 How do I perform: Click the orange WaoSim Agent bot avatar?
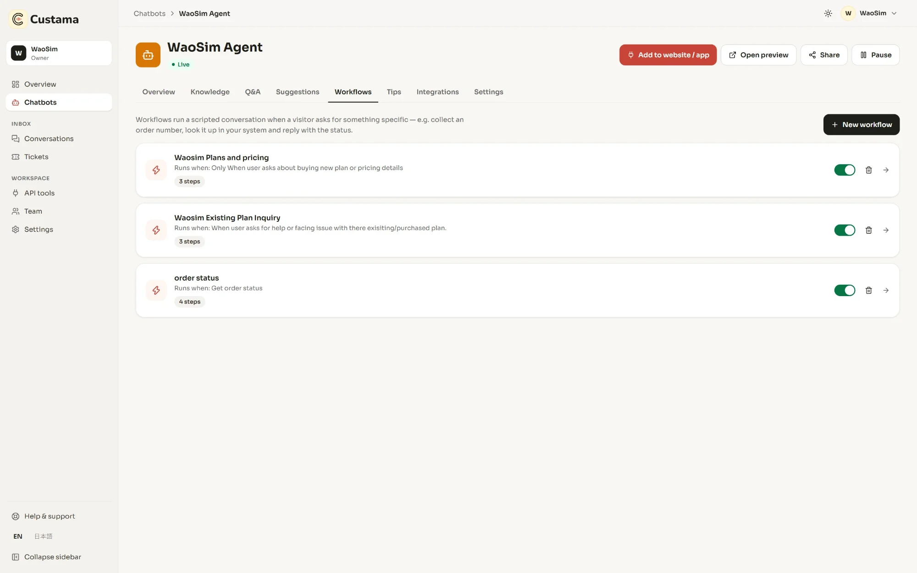click(148, 55)
